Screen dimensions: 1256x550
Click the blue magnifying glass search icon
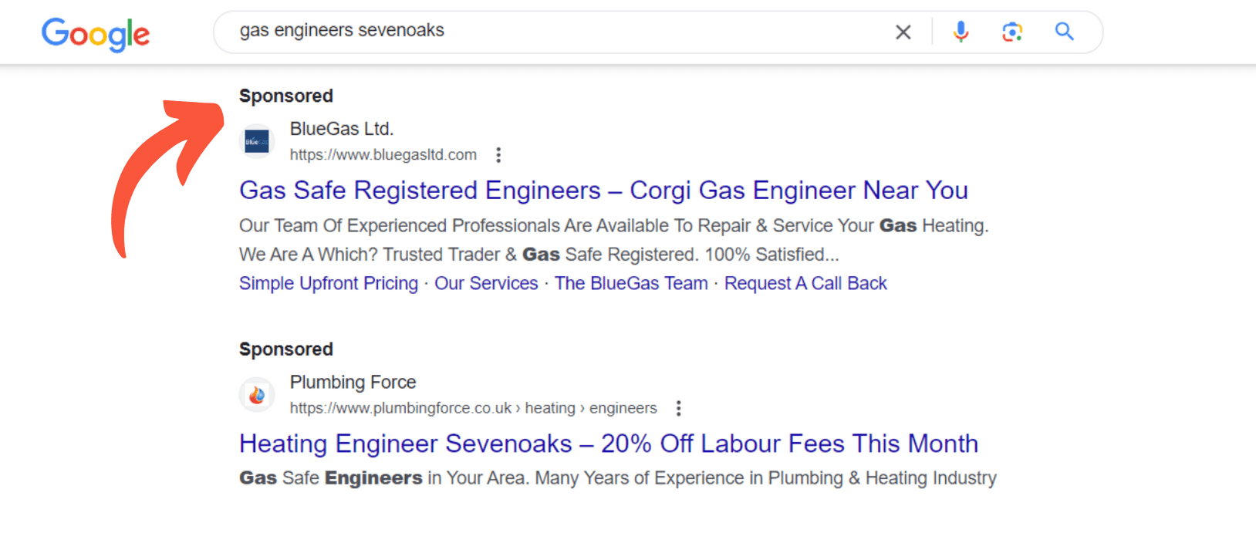[1065, 32]
